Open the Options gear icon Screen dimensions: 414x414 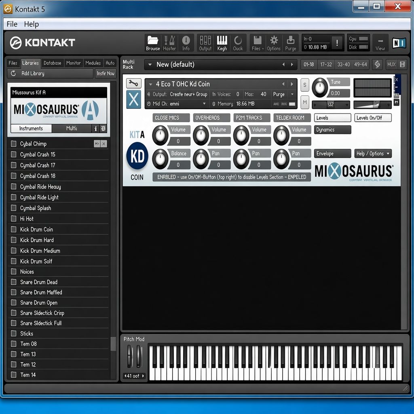coord(274,40)
